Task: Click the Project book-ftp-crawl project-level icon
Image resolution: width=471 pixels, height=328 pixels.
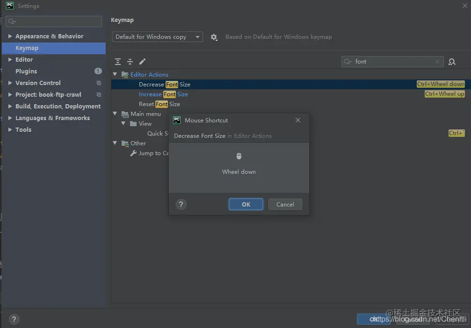Action: tap(99, 94)
